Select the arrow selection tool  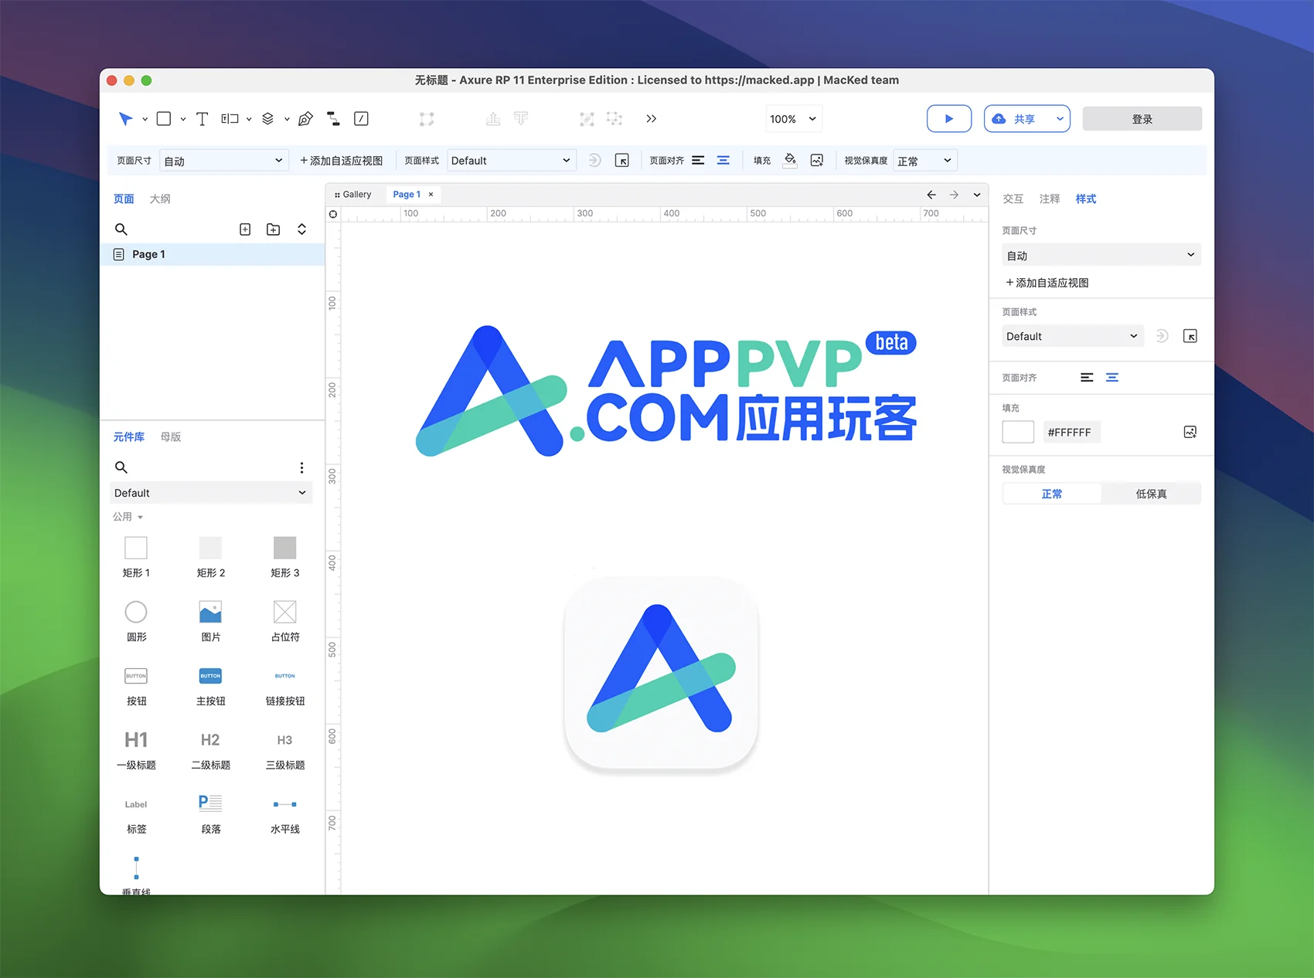tap(125, 118)
